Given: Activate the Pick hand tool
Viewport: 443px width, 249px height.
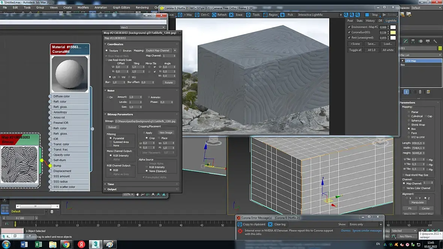Looking at the screenshot, I should point(283,15).
